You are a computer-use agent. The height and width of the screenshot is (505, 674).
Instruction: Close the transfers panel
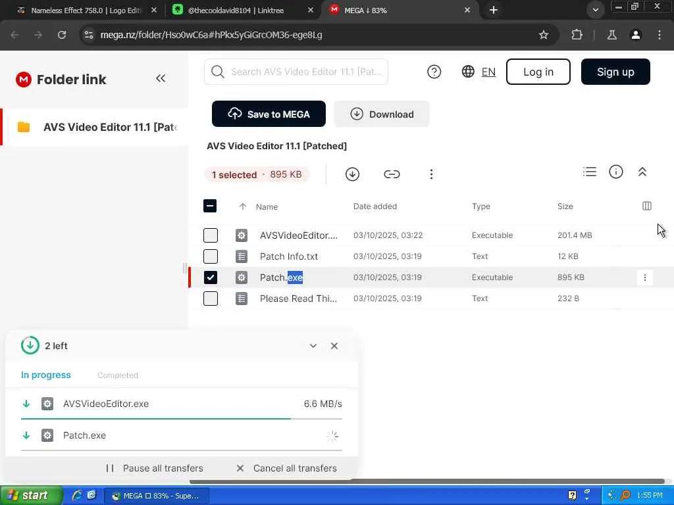[x=334, y=346]
